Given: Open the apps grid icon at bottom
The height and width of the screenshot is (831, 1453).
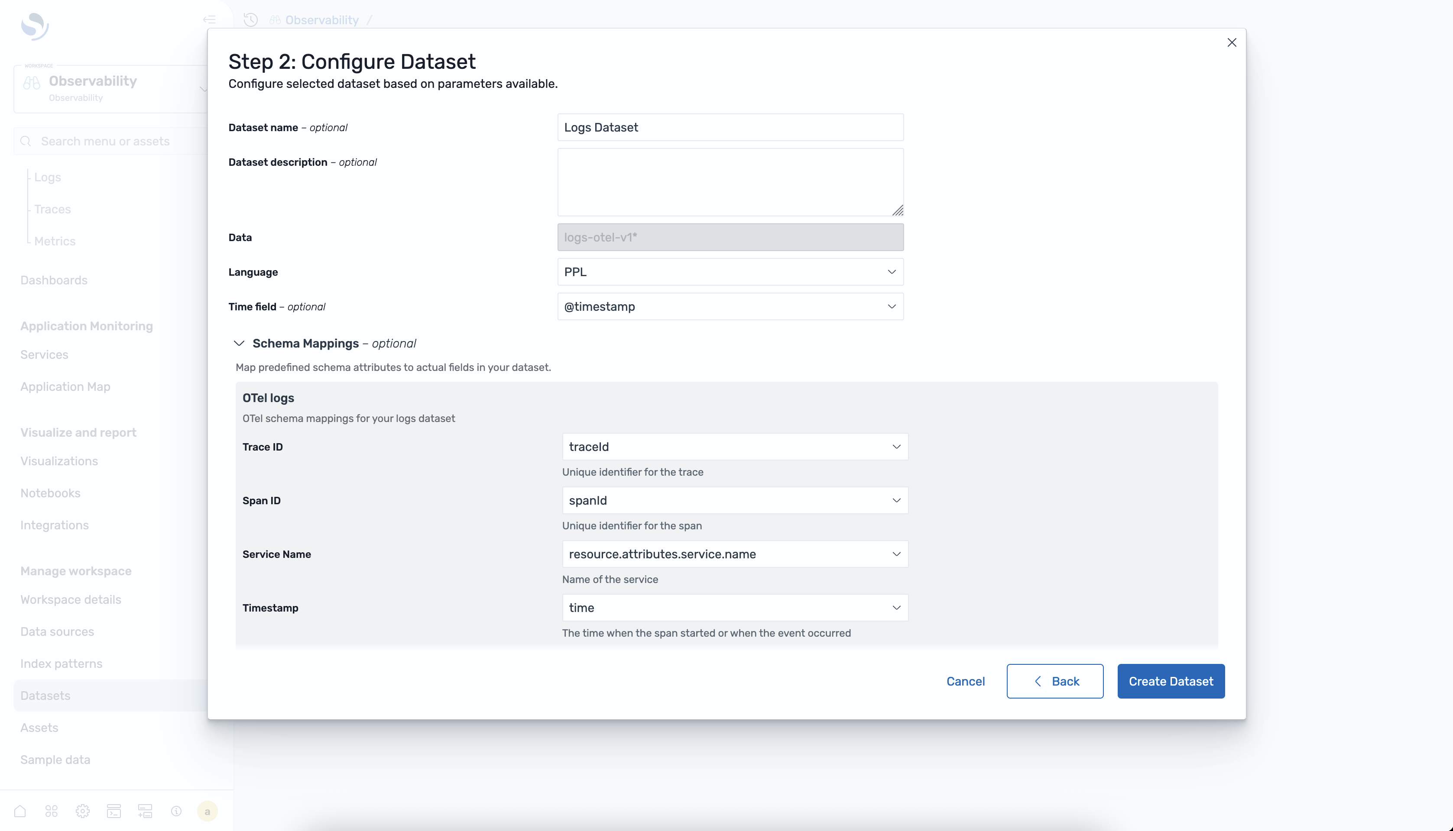Looking at the screenshot, I should click(51, 811).
